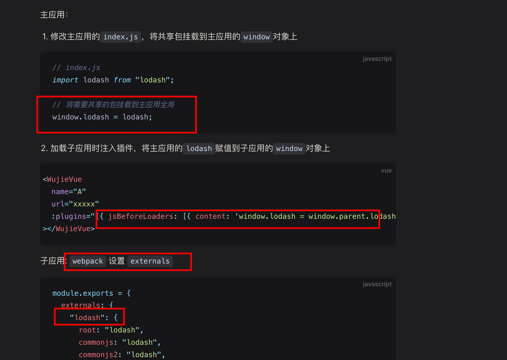This screenshot has width=507, height=360.
Task: Click the line 'commonjs2: "lodash",'
Action: tap(122, 355)
